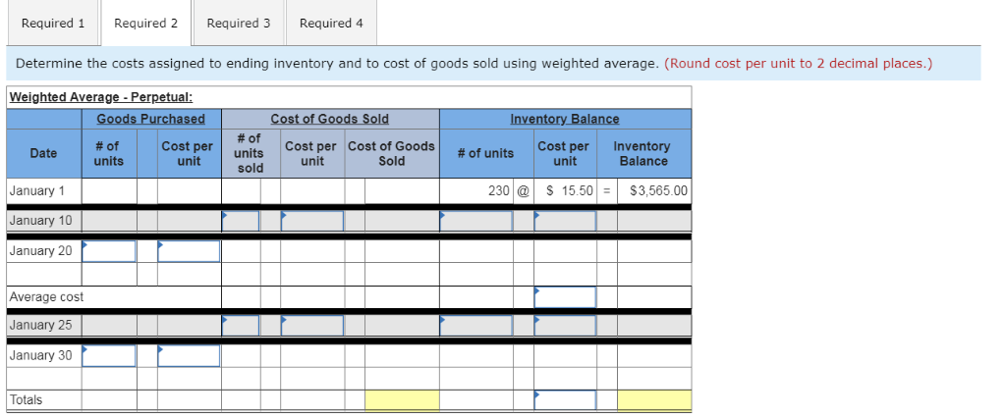Click Totals inventory cost per unit field
1006x419 pixels.
[565, 399]
